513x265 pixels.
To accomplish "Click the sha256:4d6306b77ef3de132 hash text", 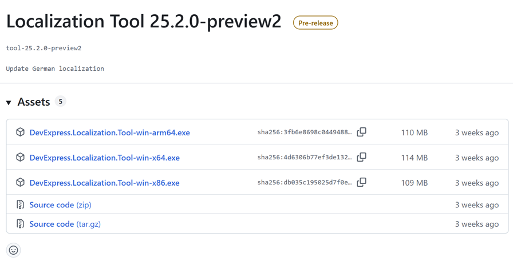I will pyautogui.click(x=305, y=157).
